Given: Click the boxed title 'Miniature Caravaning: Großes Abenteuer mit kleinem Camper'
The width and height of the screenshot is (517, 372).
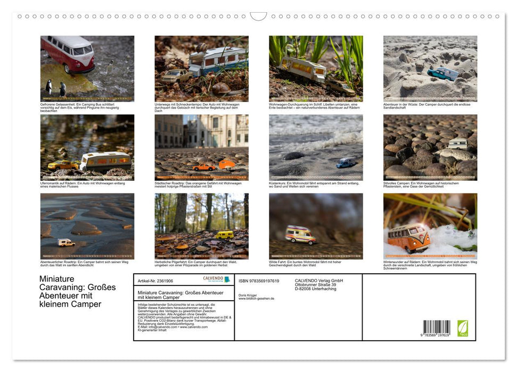Looking at the screenshot, I should tap(180, 294).
